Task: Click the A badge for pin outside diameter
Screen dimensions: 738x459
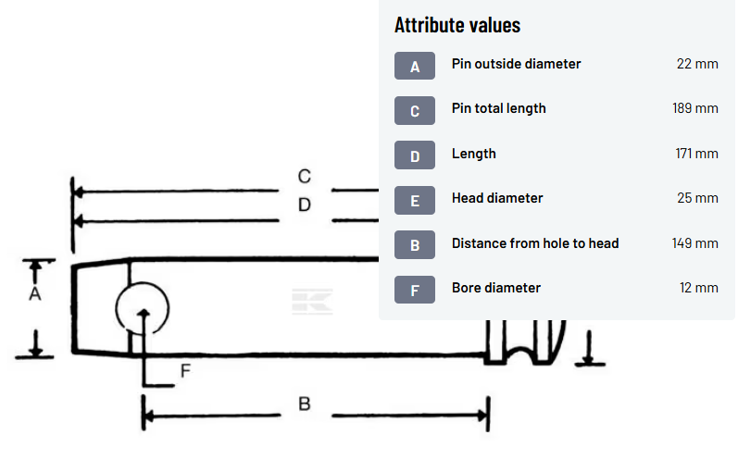Action: pos(415,66)
